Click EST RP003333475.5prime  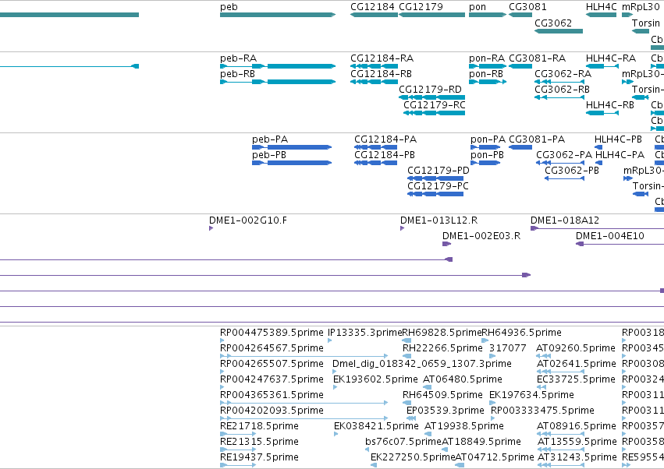point(493,418)
